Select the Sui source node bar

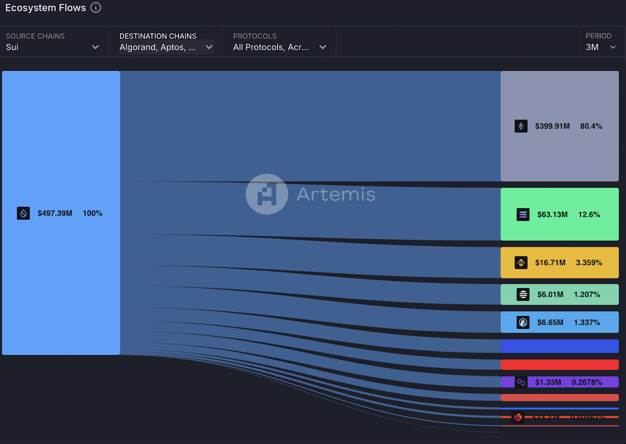[61, 213]
